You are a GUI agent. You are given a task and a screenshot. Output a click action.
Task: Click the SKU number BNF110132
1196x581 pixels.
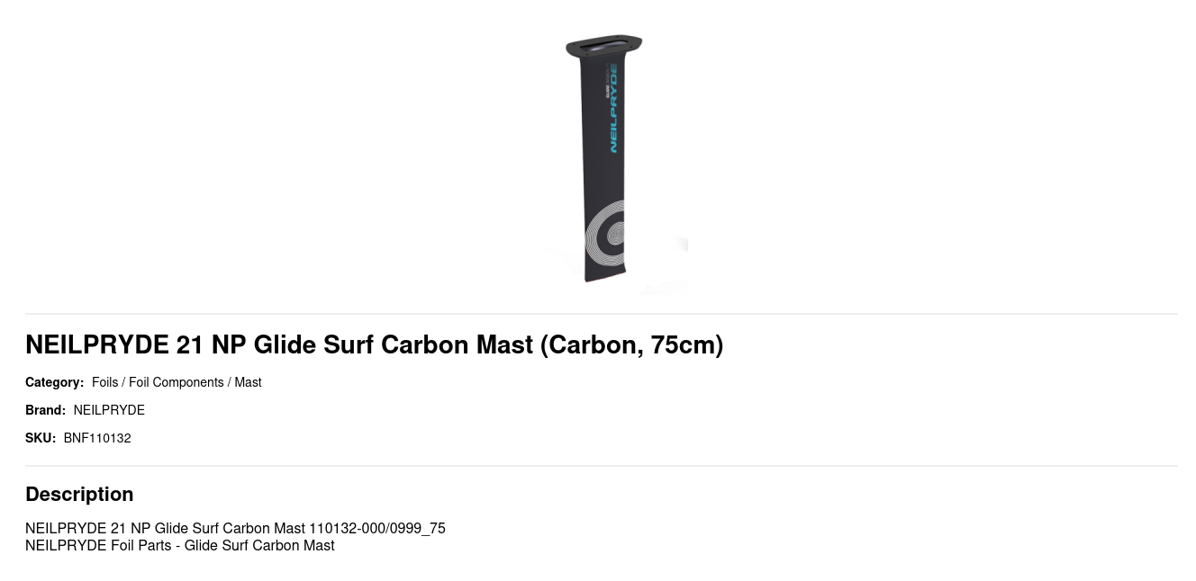97,438
